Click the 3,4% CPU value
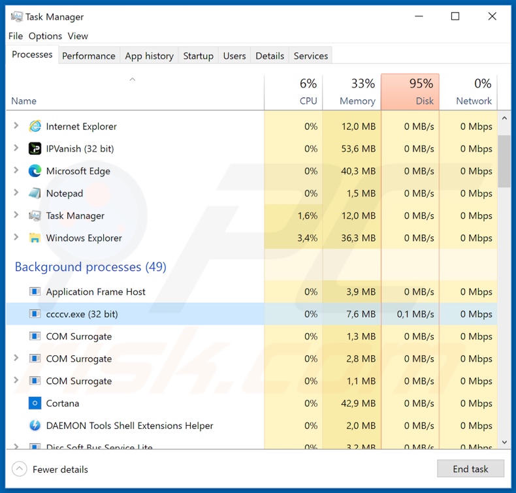This screenshot has width=516, height=493. (x=308, y=238)
